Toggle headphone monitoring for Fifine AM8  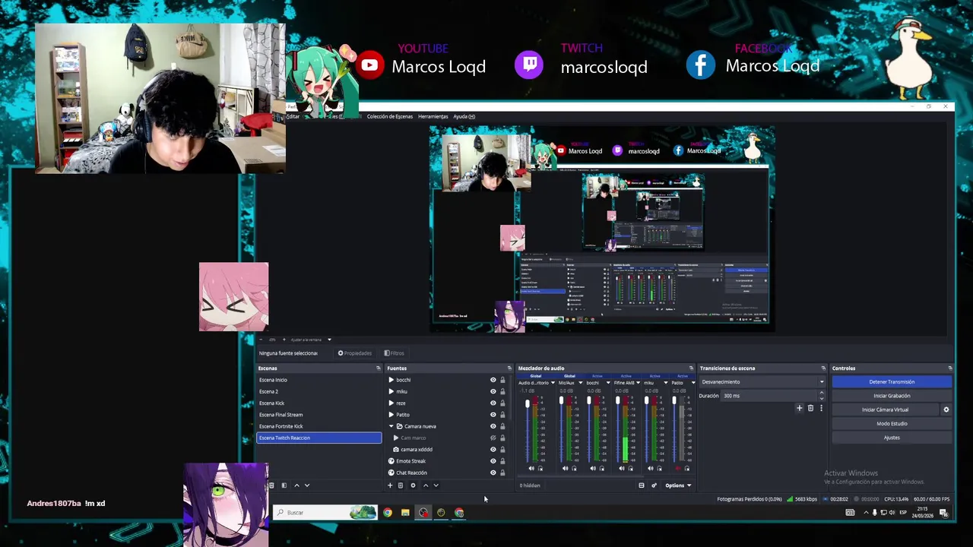[631, 469]
